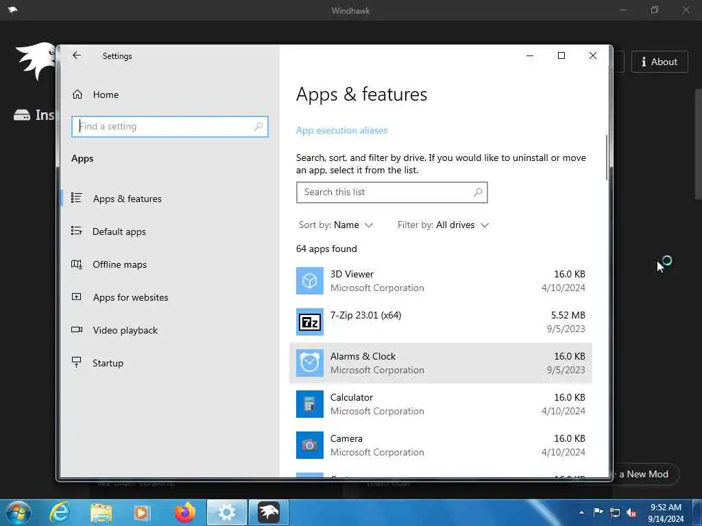Open Default apps section
The width and height of the screenshot is (702, 526).
coord(119,231)
